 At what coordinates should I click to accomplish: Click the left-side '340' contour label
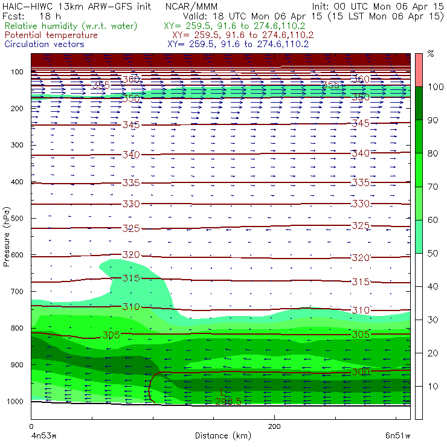coord(131,155)
